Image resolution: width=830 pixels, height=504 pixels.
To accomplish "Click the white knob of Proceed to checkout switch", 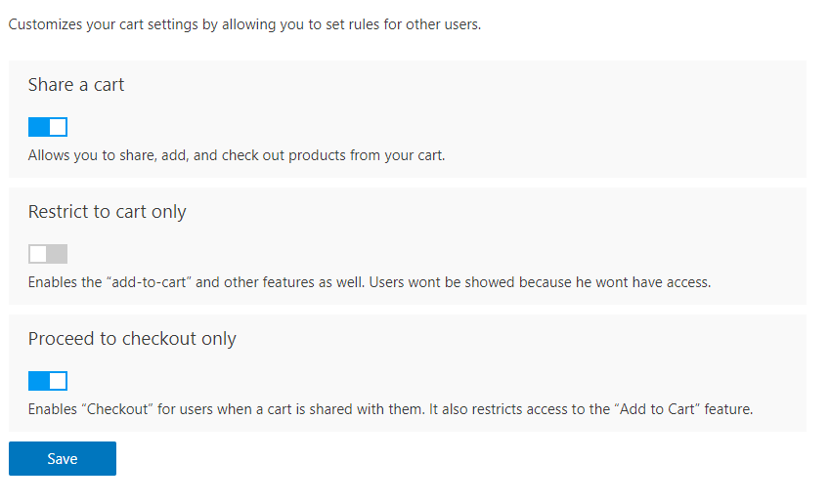I will 58,381.
